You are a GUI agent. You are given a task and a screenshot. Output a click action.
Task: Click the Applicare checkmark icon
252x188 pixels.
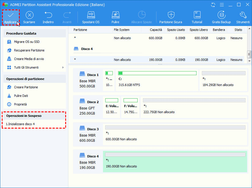tap(11, 15)
